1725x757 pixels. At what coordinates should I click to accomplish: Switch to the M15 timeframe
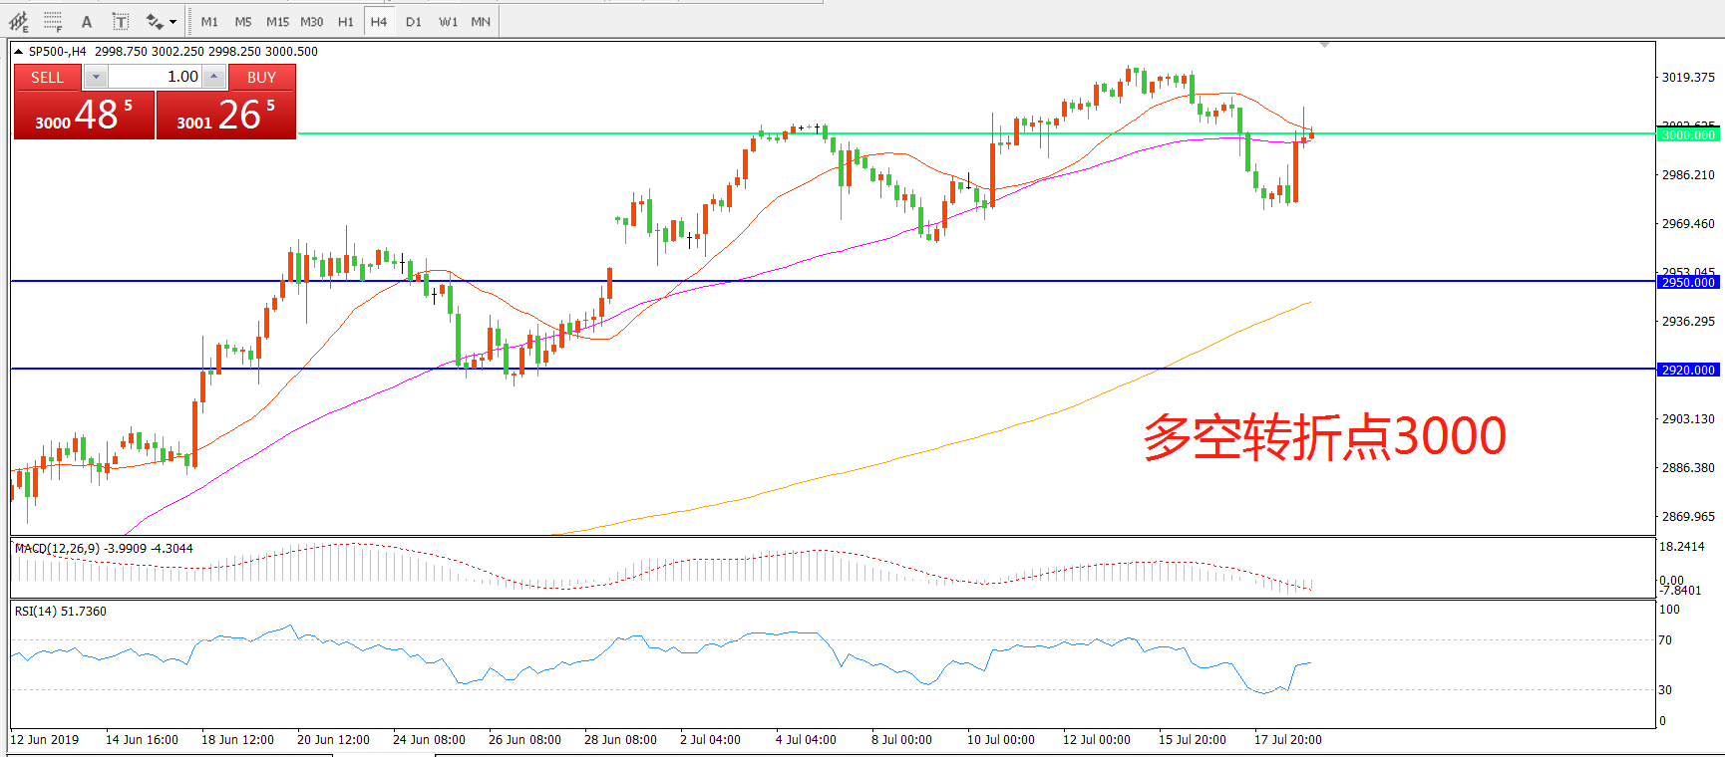pyautogui.click(x=277, y=21)
